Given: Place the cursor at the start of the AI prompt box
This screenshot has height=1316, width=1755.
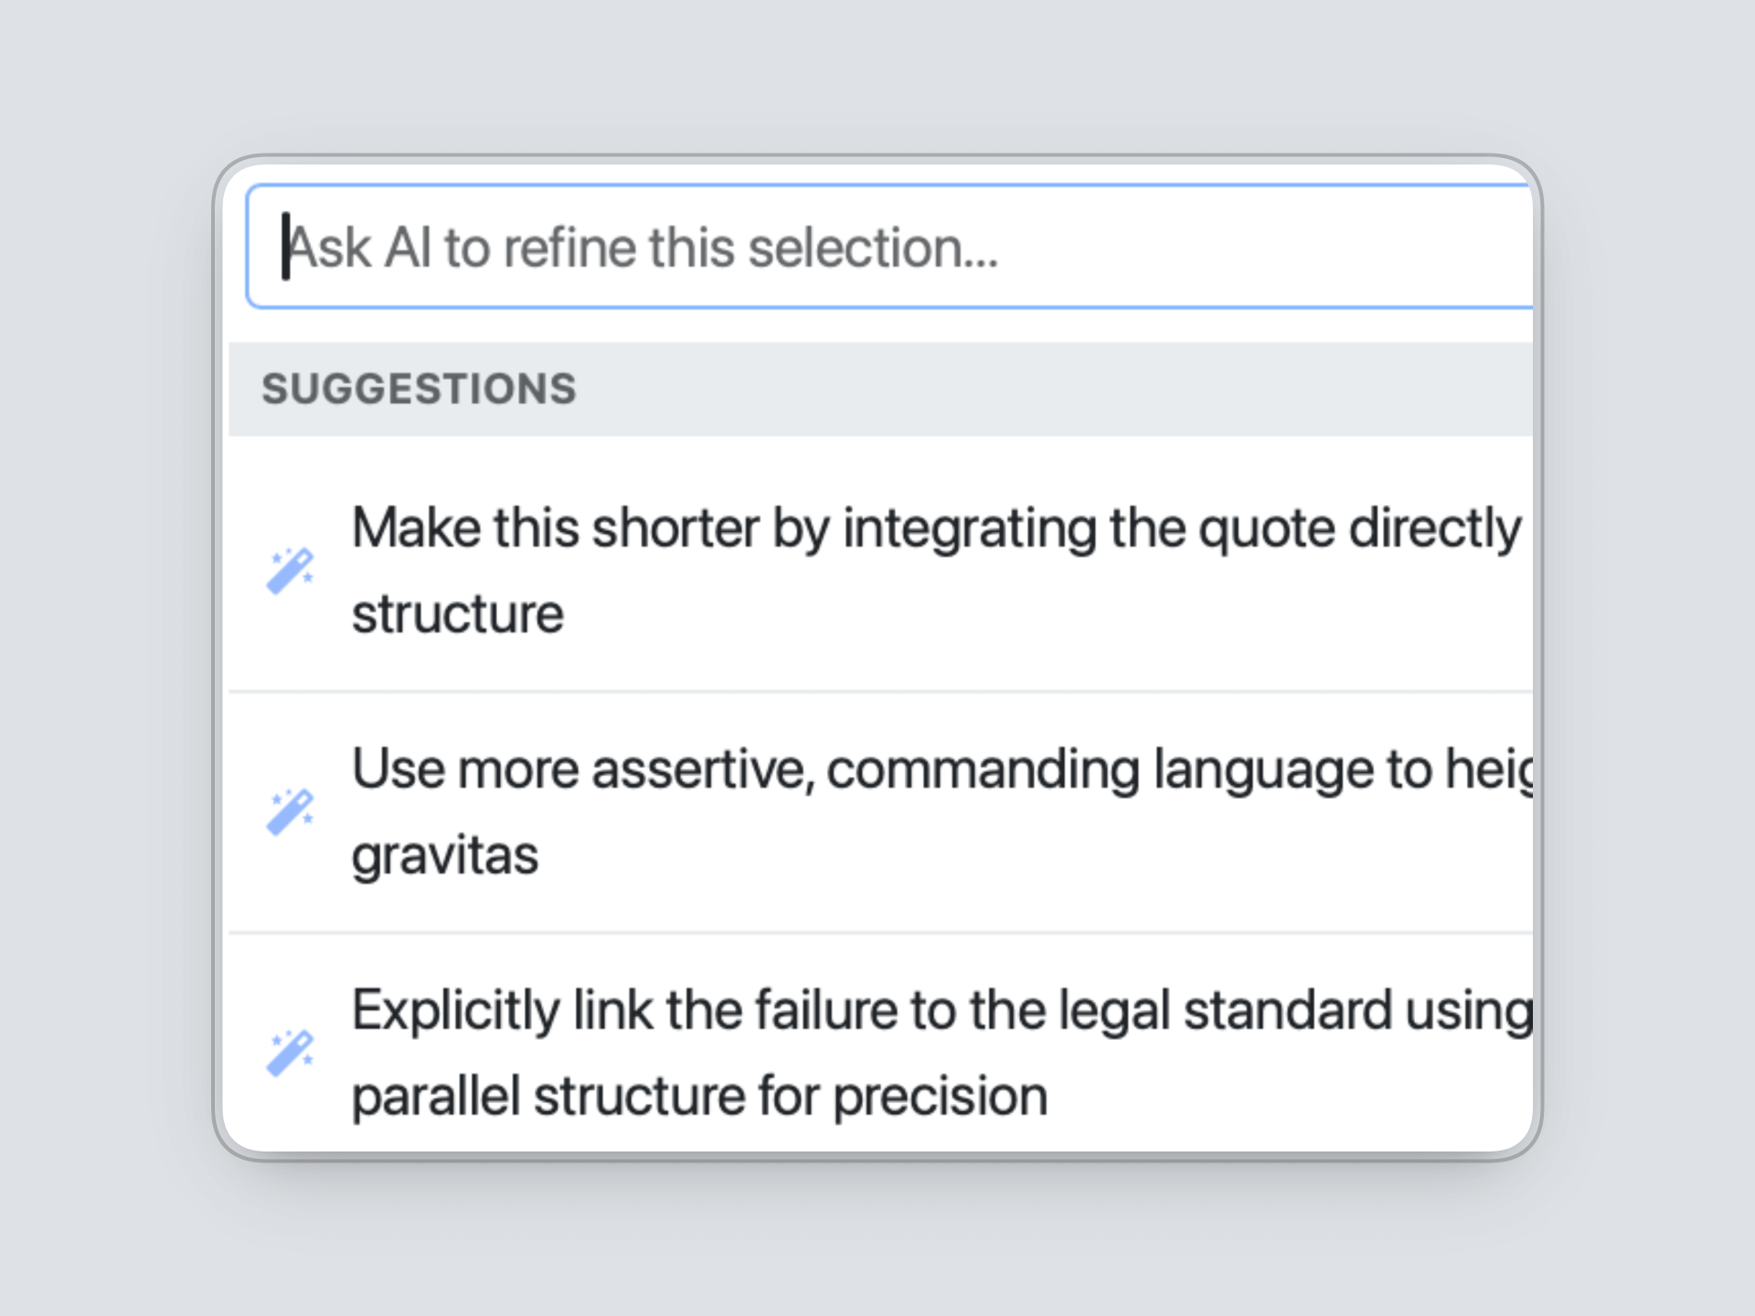Looking at the screenshot, I should pyautogui.click(x=286, y=247).
